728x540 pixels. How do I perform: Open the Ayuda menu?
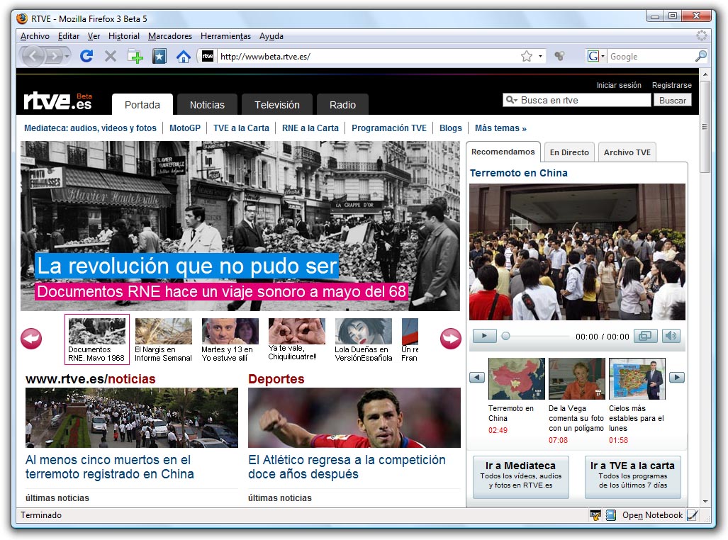(271, 36)
